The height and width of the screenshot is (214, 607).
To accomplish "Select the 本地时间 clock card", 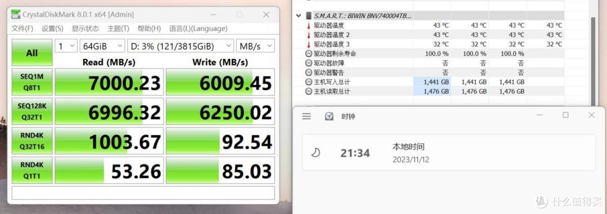I will coord(449,152).
